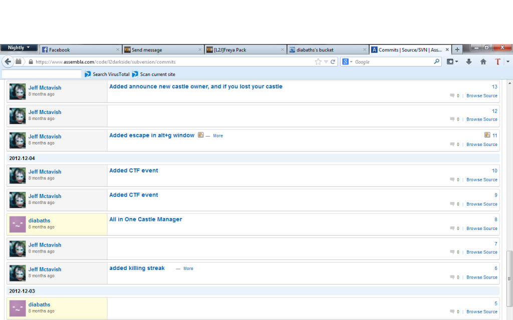513x320 pixels.
Task: Click the browser back arrow button
Action: pyautogui.click(x=8, y=61)
